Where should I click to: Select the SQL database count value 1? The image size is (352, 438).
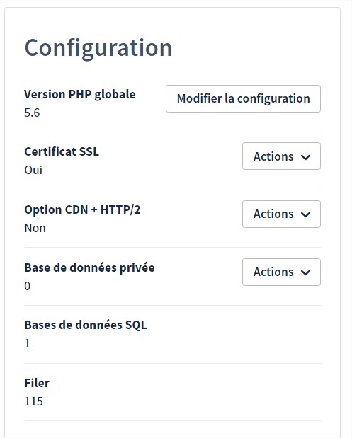tap(27, 344)
